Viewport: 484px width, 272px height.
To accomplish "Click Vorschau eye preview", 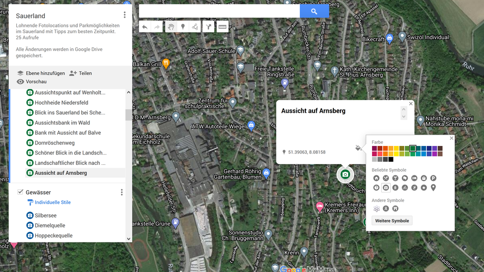I will (32, 82).
